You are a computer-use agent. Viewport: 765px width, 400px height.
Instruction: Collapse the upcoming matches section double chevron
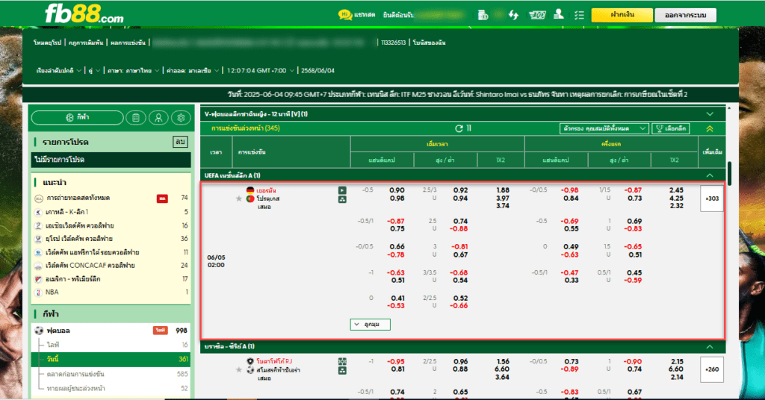pos(710,128)
